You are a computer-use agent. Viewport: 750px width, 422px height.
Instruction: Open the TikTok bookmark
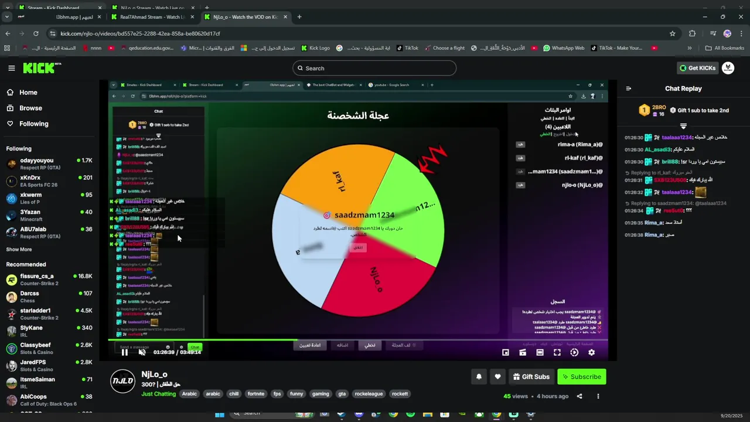click(x=407, y=48)
